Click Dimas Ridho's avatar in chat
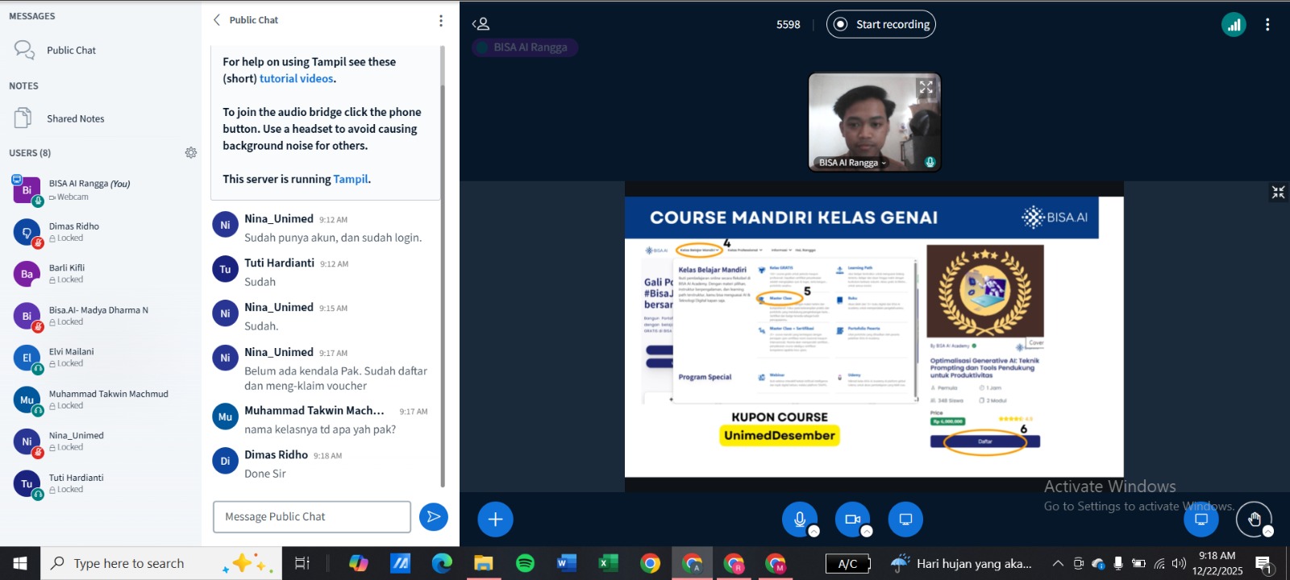Screen dimensions: 1290x580 225,462
